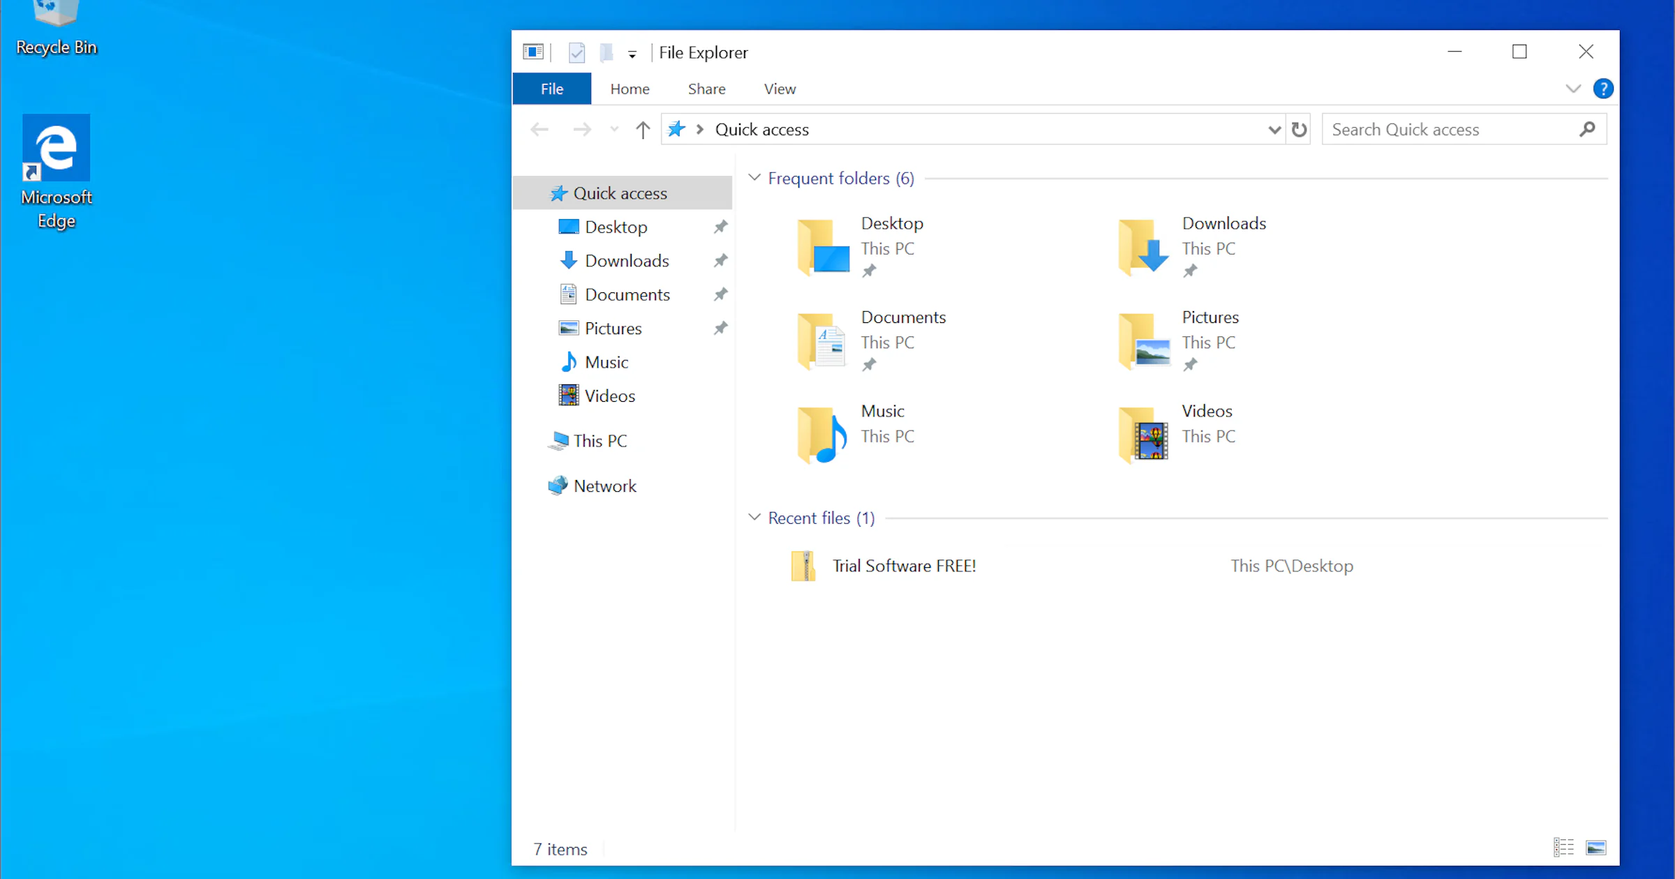Click the Quick access breadcrumb text

(x=762, y=129)
